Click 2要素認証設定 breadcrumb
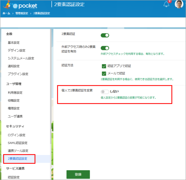The image size is (186, 180). click(42, 13)
